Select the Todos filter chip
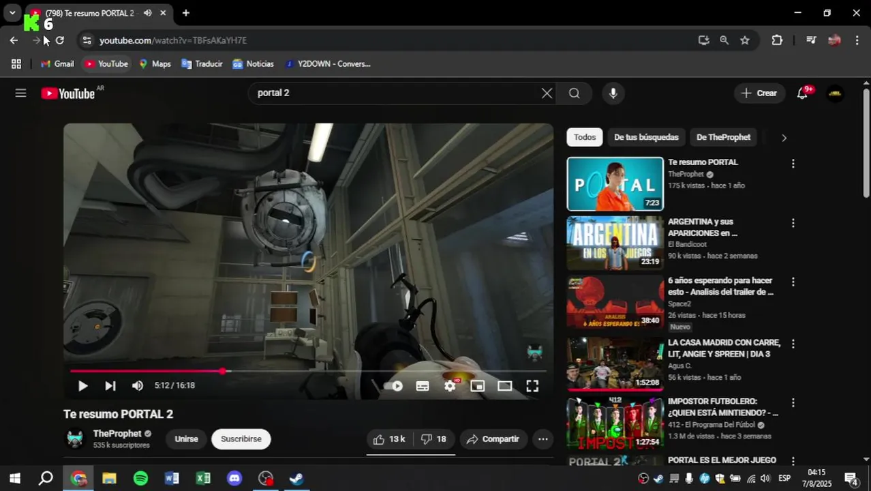This screenshot has height=491, width=871. (585, 137)
